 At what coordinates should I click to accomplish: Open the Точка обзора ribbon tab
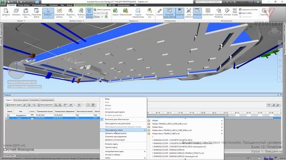click(x=24, y=5)
